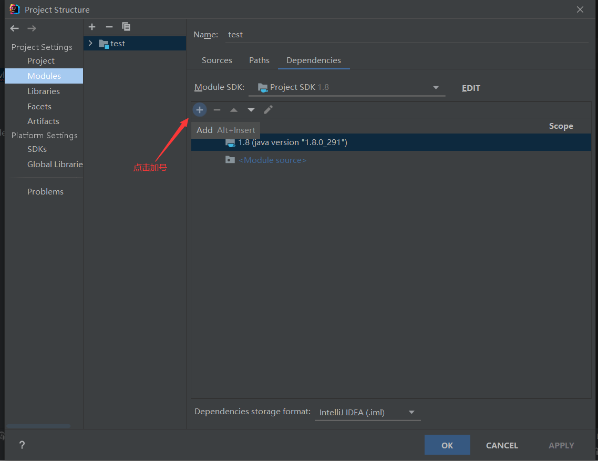Close the Project Structure dialog
598x461 pixels.
click(x=580, y=9)
